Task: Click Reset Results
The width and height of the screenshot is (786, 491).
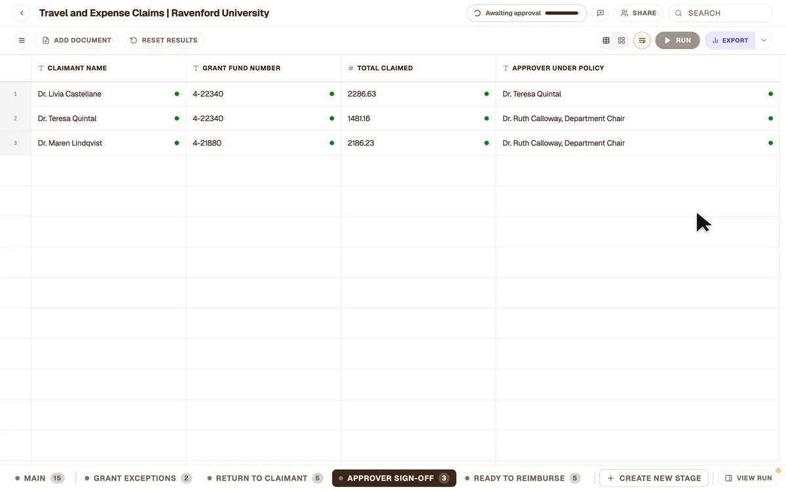Action: point(164,41)
